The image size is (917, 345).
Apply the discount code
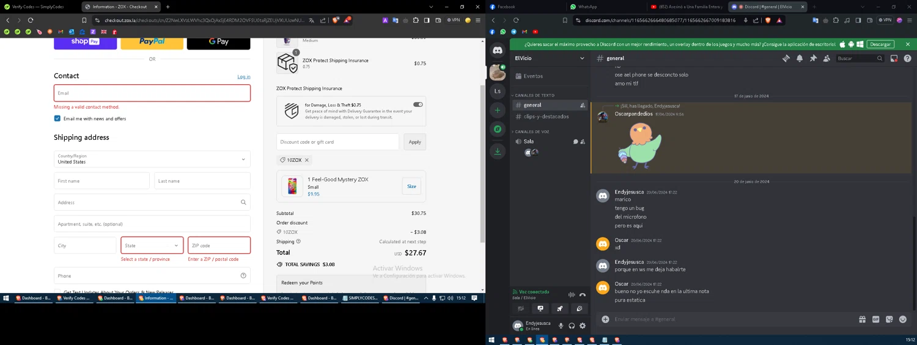pyautogui.click(x=415, y=142)
